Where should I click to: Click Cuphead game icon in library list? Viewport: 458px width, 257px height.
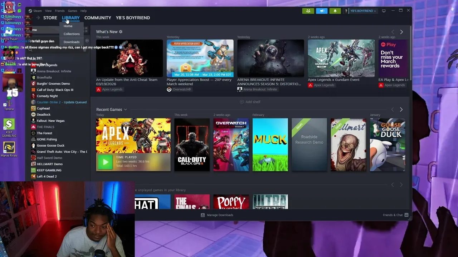[x=33, y=108]
